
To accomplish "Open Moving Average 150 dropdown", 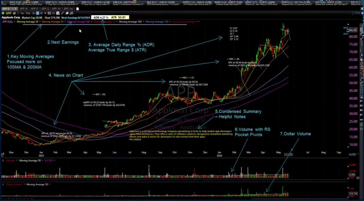I will [x=170, y=22].
